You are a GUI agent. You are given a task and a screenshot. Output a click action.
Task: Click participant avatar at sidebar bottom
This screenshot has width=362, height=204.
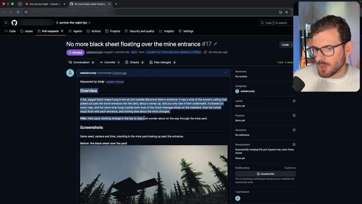238,198
